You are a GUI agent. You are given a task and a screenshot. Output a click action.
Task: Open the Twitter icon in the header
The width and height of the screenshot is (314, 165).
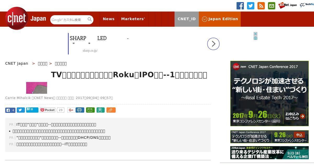pyautogui.click(x=251, y=6)
